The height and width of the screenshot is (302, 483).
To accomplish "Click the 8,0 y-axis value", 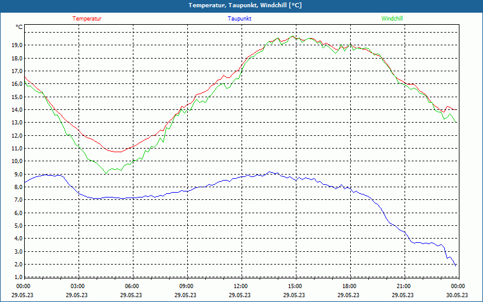I will click(18, 187).
